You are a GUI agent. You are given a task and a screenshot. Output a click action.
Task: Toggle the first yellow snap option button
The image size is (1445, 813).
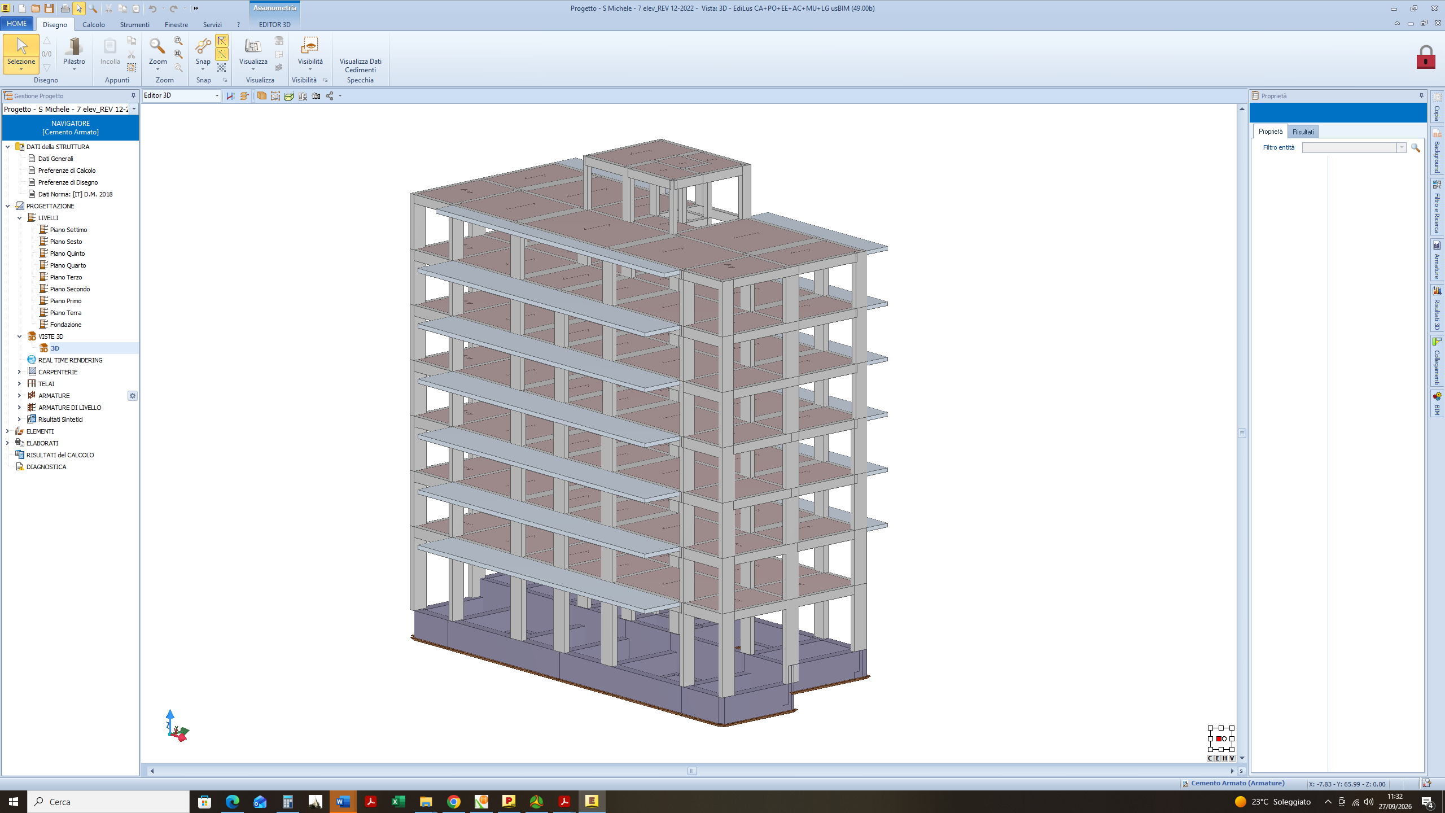click(222, 41)
